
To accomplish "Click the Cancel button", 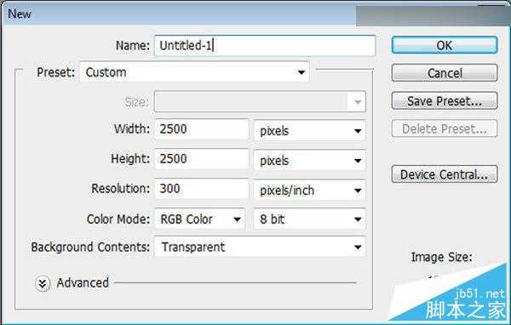I will click(445, 73).
